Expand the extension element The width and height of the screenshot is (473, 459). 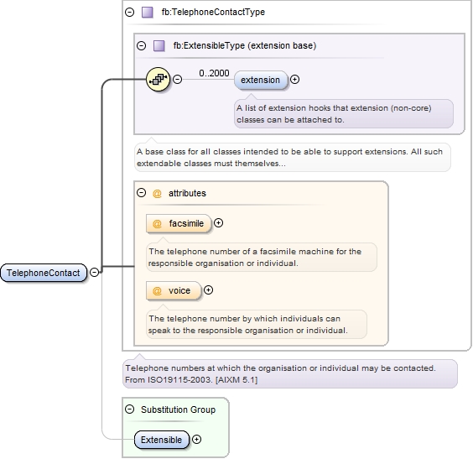(294, 80)
